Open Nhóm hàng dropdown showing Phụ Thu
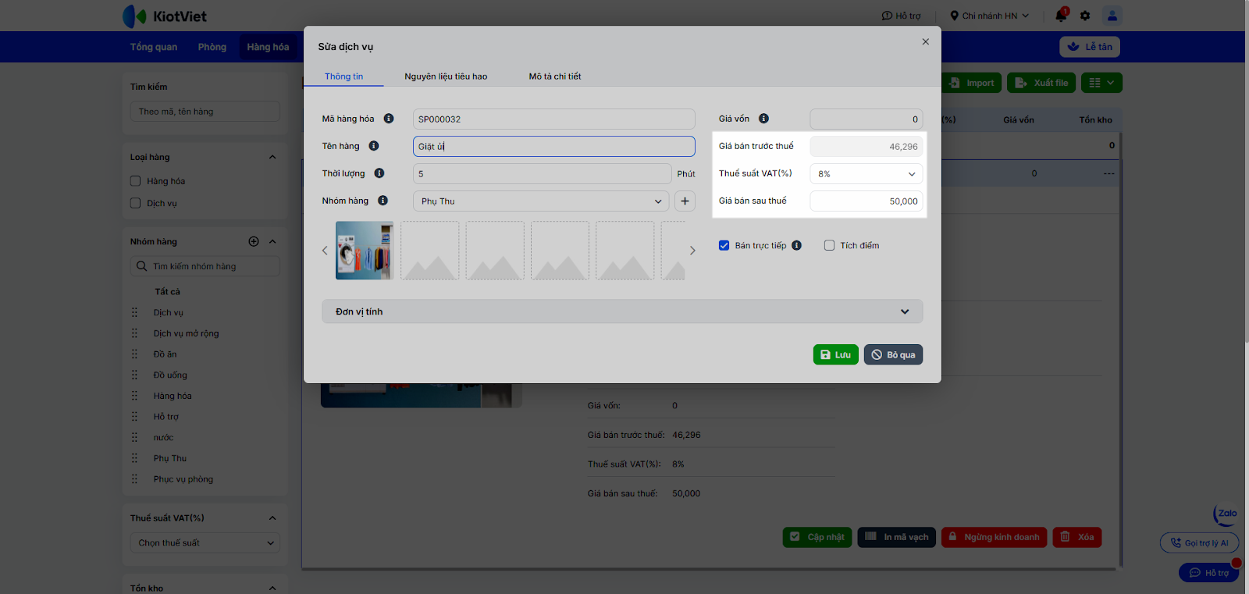This screenshot has width=1249, height=594. 541,201
